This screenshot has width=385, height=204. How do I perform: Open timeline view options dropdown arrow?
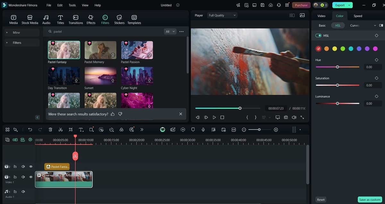[x=300, y=130]
